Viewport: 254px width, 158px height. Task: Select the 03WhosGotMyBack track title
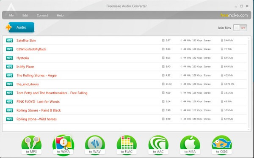(x=31, y=49)
